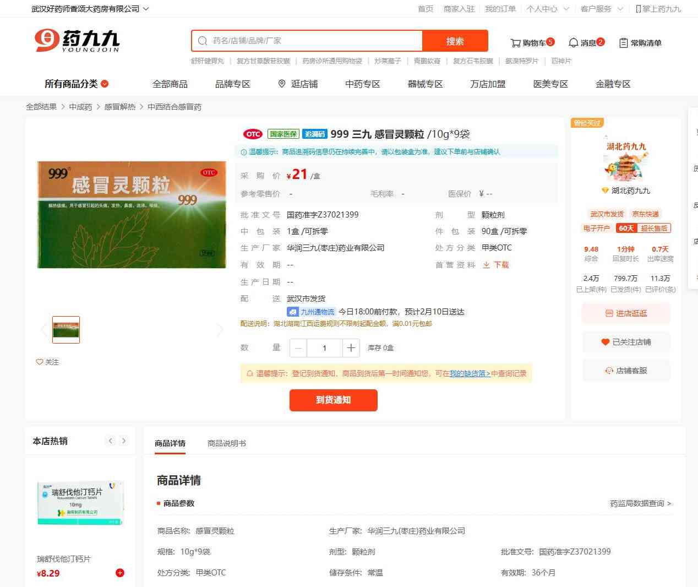Screen dimensions: 698x587
Task: Open the message bell notifications
Action: pos(573,43)
